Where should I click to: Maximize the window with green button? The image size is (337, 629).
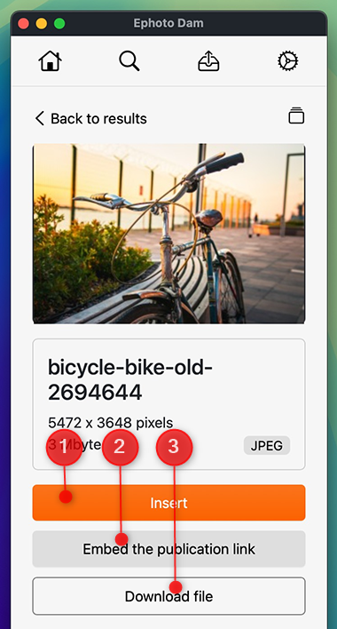[x=59, y=24]
